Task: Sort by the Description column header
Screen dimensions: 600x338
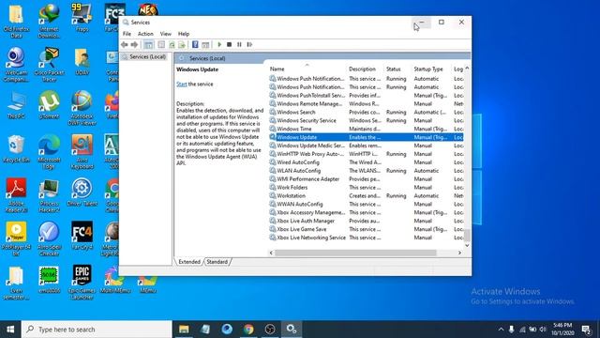Action: 365,69
